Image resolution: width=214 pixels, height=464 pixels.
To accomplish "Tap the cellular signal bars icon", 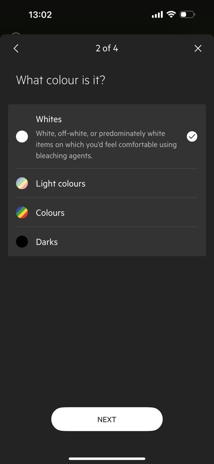I will pos(157,14).
